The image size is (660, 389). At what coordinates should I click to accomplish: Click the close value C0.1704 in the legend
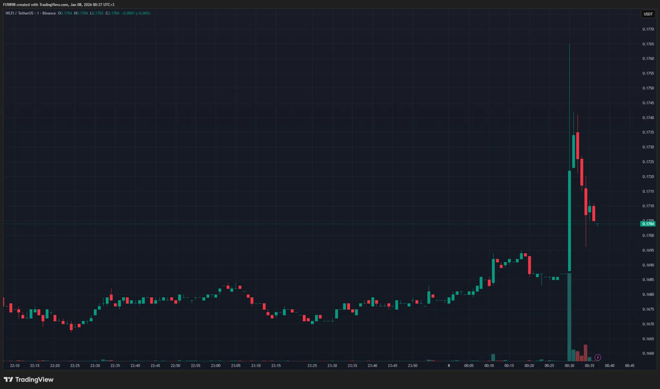tap(112, 13)
